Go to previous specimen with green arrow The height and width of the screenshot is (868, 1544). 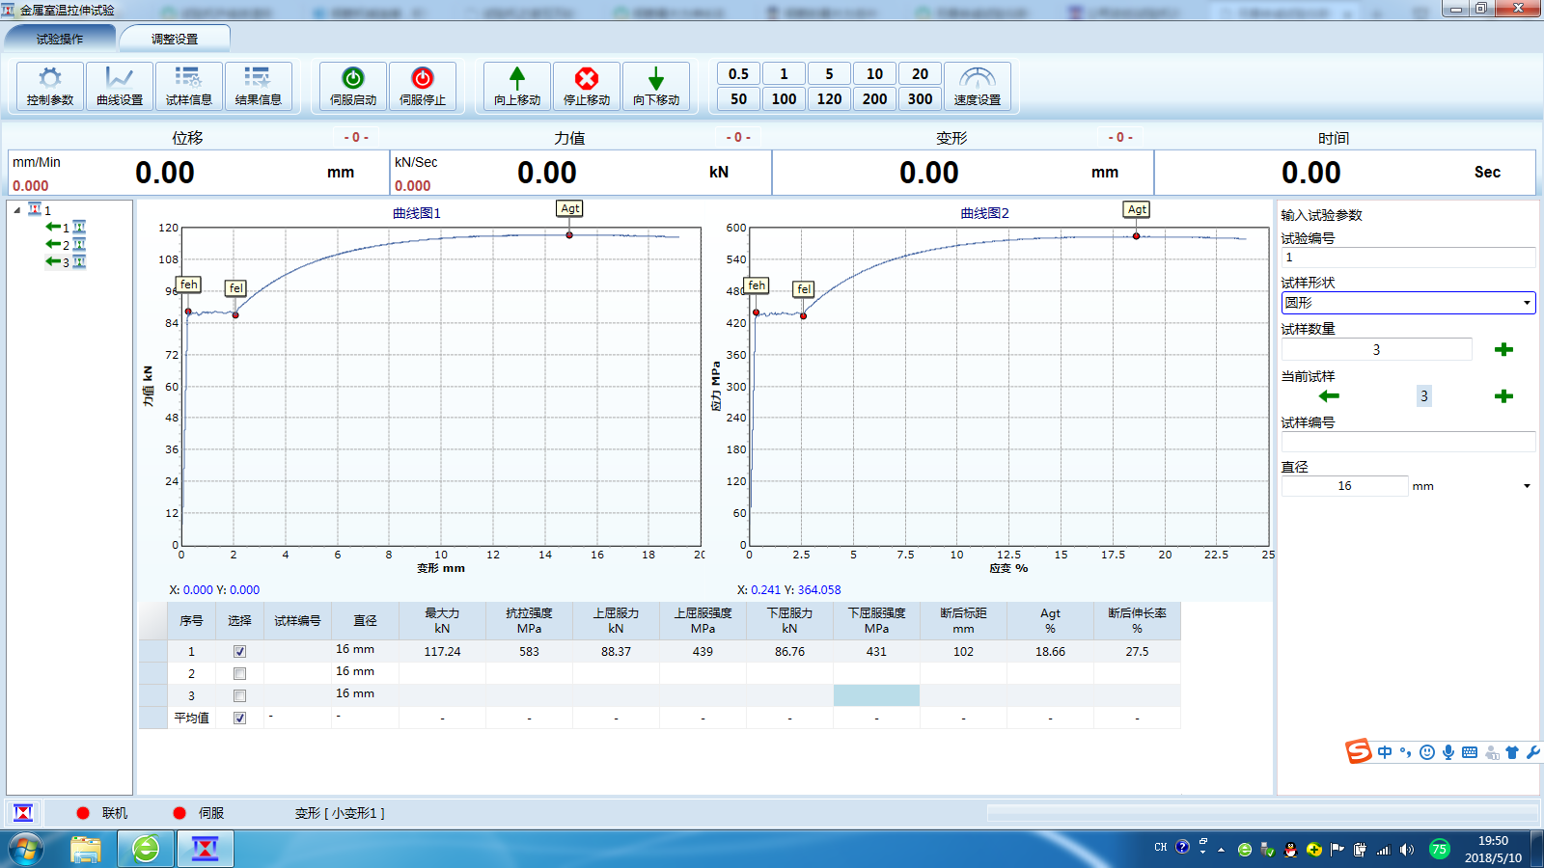tap(1329, 396)
